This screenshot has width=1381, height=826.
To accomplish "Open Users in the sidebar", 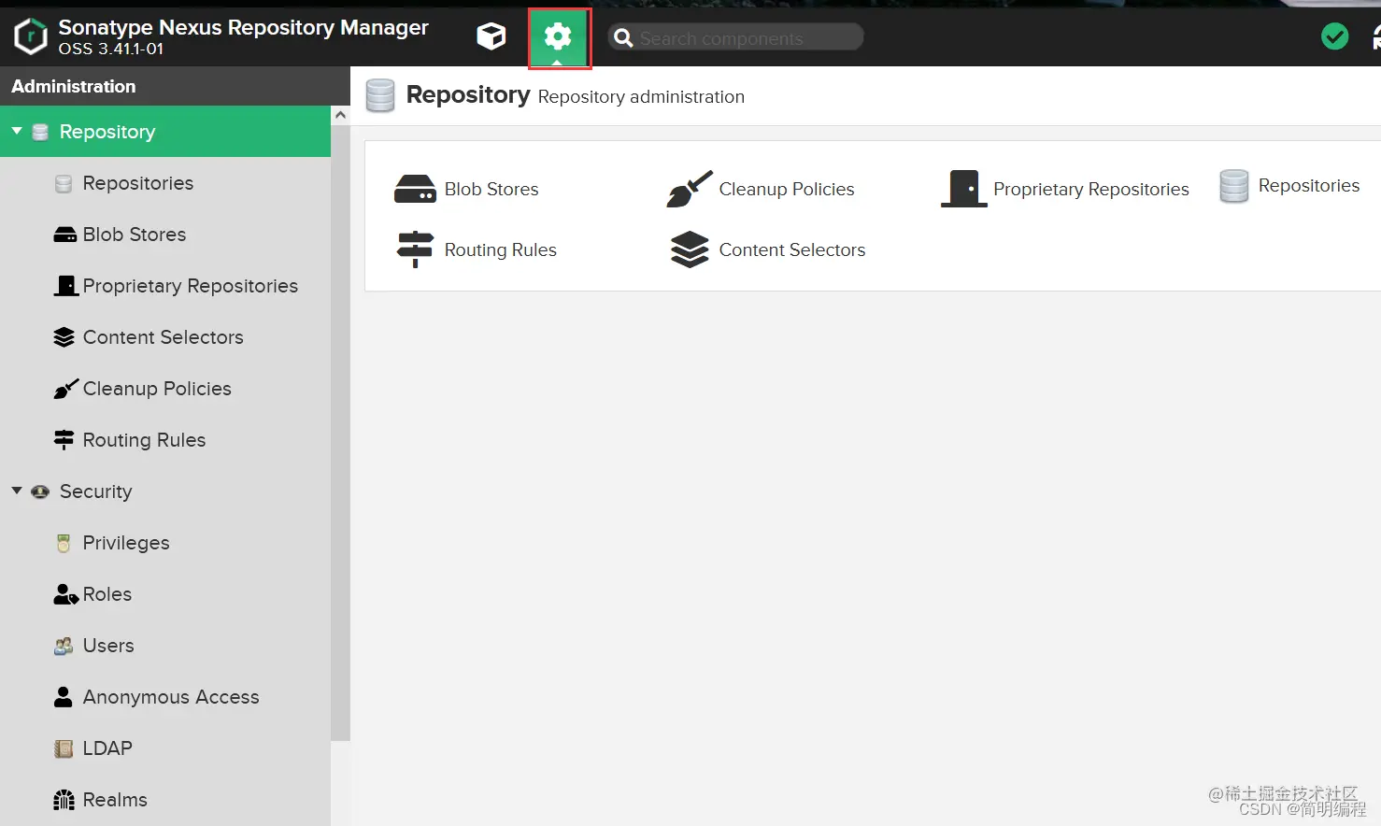I will pos(165,646).
